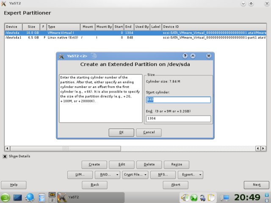Click the Create button
Viewport: 271px width, 203px height.
point(94,165)
